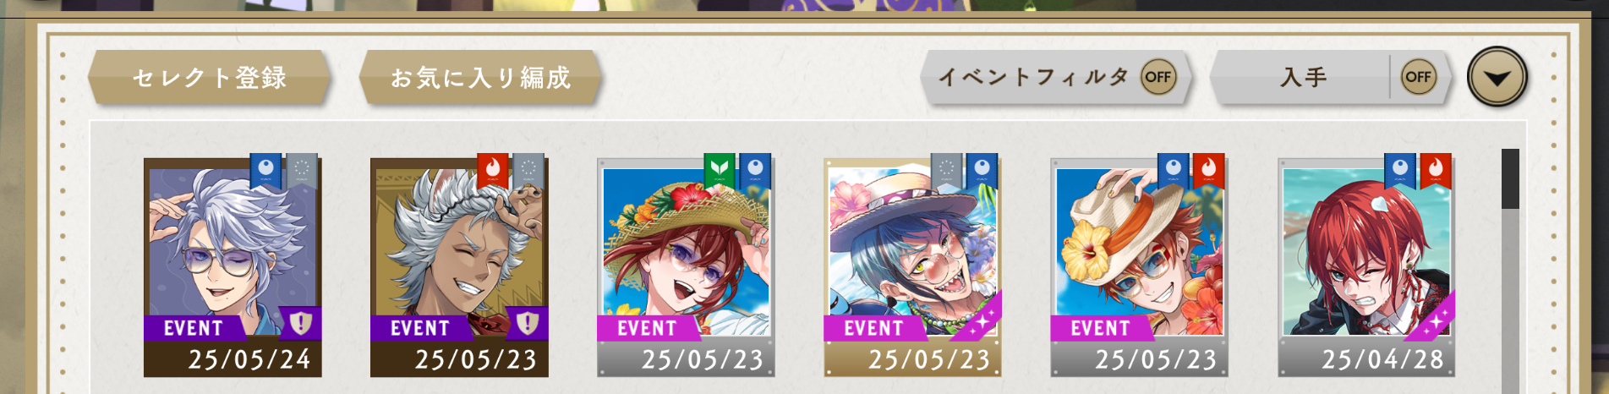Image resolution: width=1609 pixels, height=394 pixels.
Task: Select the straw hat flower character card
Action: pos(686,266)
